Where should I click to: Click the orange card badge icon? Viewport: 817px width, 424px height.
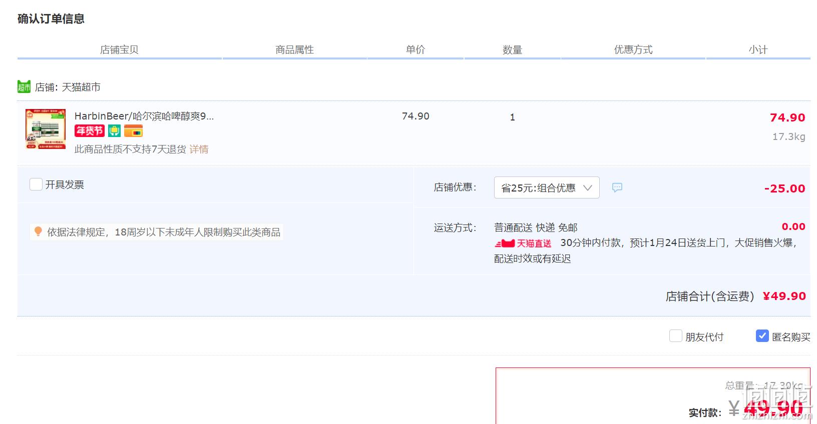(134, 131)
